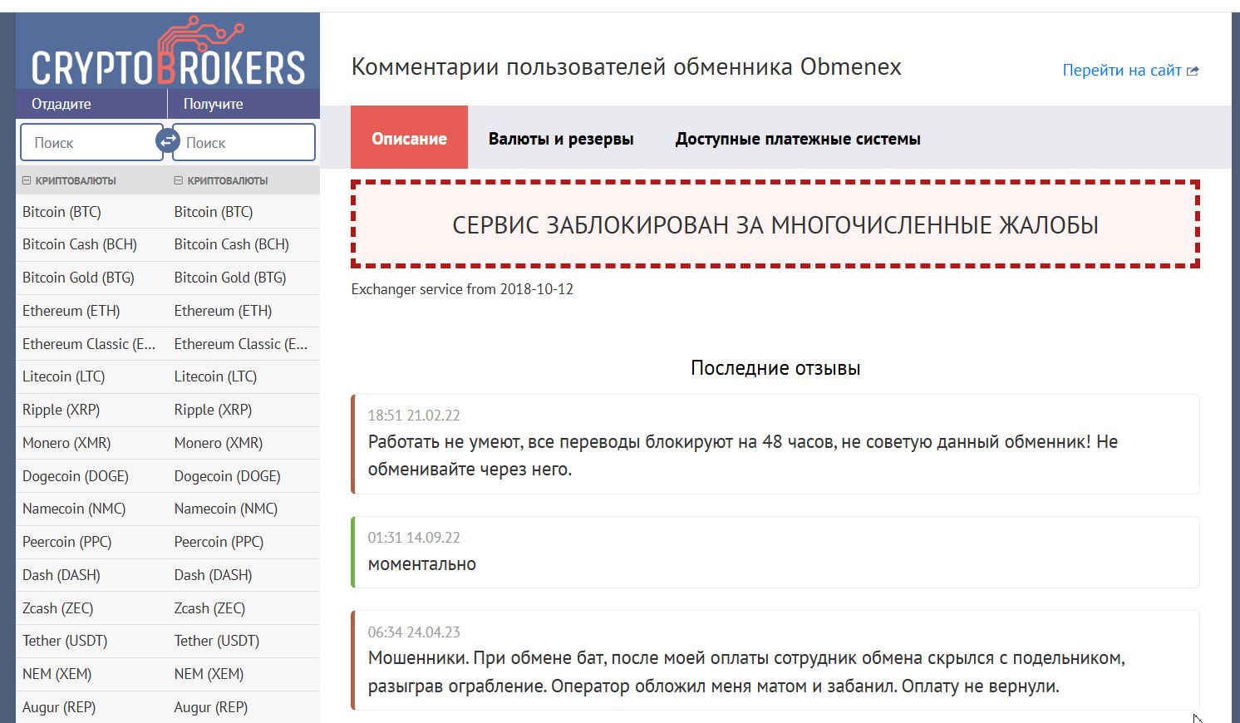Screen dimensions: 1240x723
Task: Switch to Валюты и резервы tab
Action: tap(561, 139)
